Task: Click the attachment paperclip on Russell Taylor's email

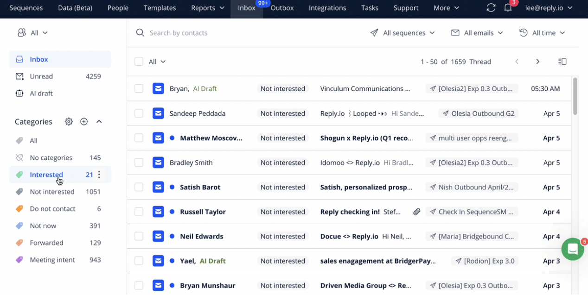Action: [417, 212]
